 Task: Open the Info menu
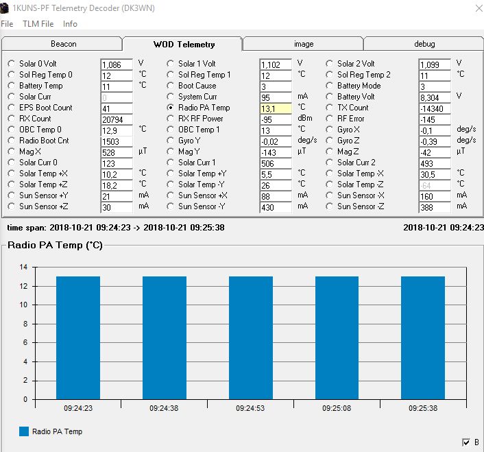coord(70,24)
